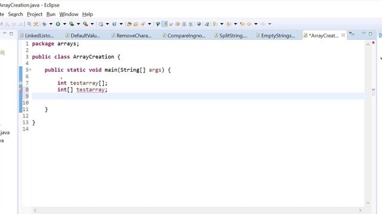Viewport: 382px width, 214px height.
Task: Place cursor on highlighted line 9
Action: 198,96
